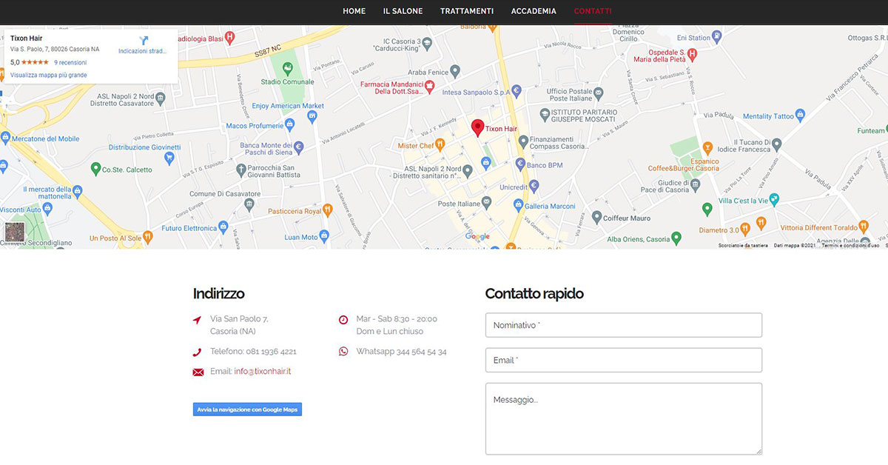Click the Pasticceria Royal marker
The width and height of the screenshot is (888, 465).
coord(328,211)
